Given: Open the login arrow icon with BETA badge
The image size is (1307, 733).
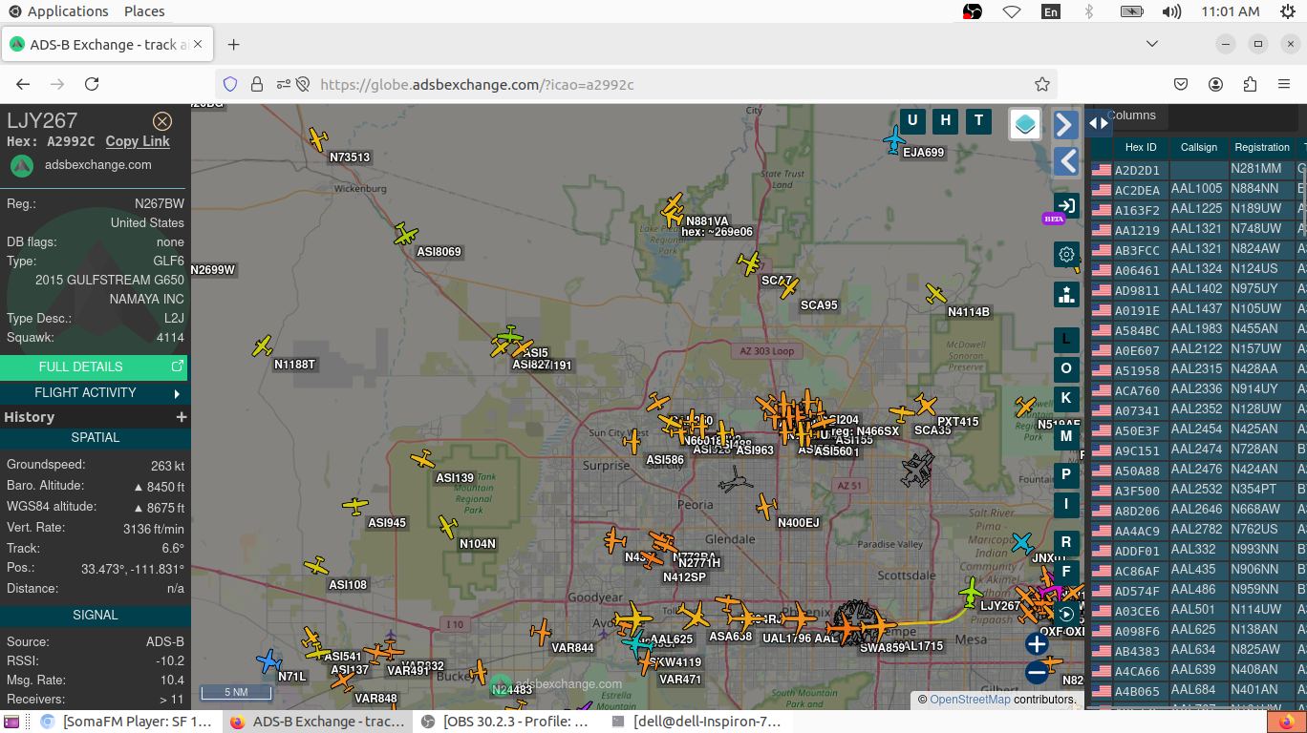Looking at the screenshot, I should 1066,205.
